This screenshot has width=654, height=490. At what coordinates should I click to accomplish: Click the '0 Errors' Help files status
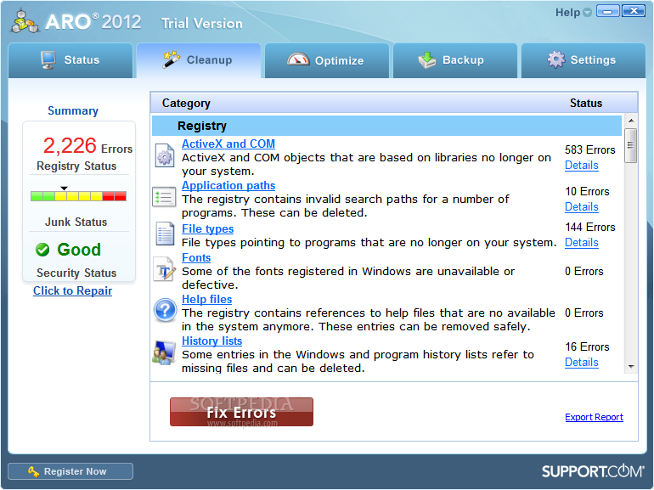[584, 313]
